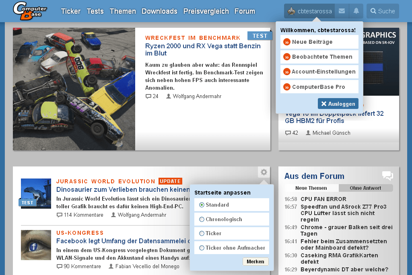
Task: Click the Wreckfest cars thumbnail image
Action: (x=74, y=89)
